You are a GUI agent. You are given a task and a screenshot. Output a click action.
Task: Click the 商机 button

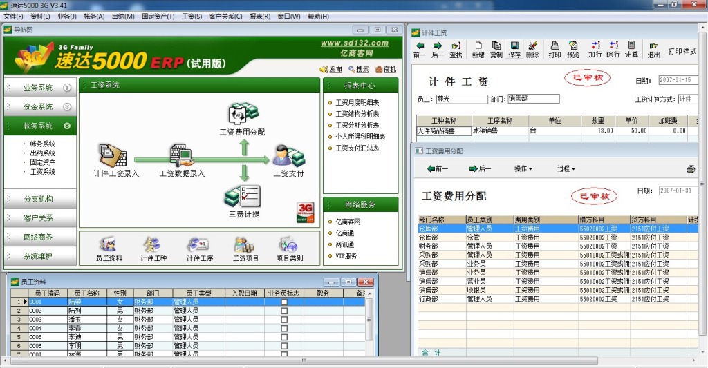pyautogui.click(x=386, y=70)
